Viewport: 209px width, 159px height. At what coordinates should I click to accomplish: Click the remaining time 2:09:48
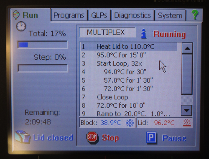pos(38,122)
